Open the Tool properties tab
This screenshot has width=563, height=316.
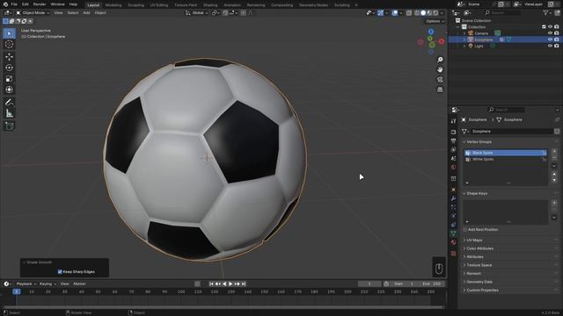(454, 121)
